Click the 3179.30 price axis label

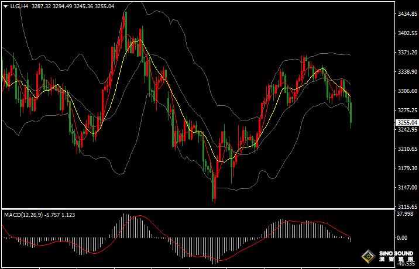[407, 168]
